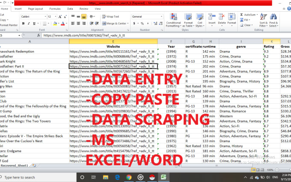The width and height of the screenshot is (291, 182).
Task: Expand Number group dialog launcher
Action: (x=162, y=30)
